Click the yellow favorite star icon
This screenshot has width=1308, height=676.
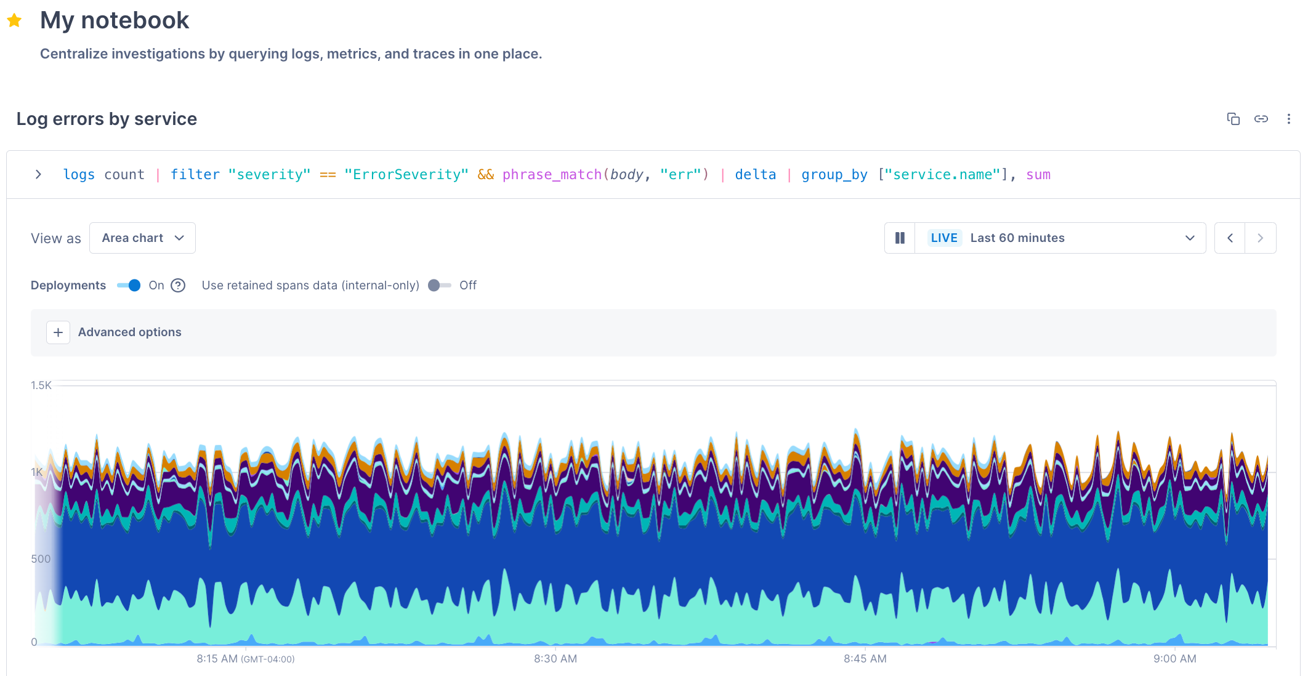tap(14, 21)
